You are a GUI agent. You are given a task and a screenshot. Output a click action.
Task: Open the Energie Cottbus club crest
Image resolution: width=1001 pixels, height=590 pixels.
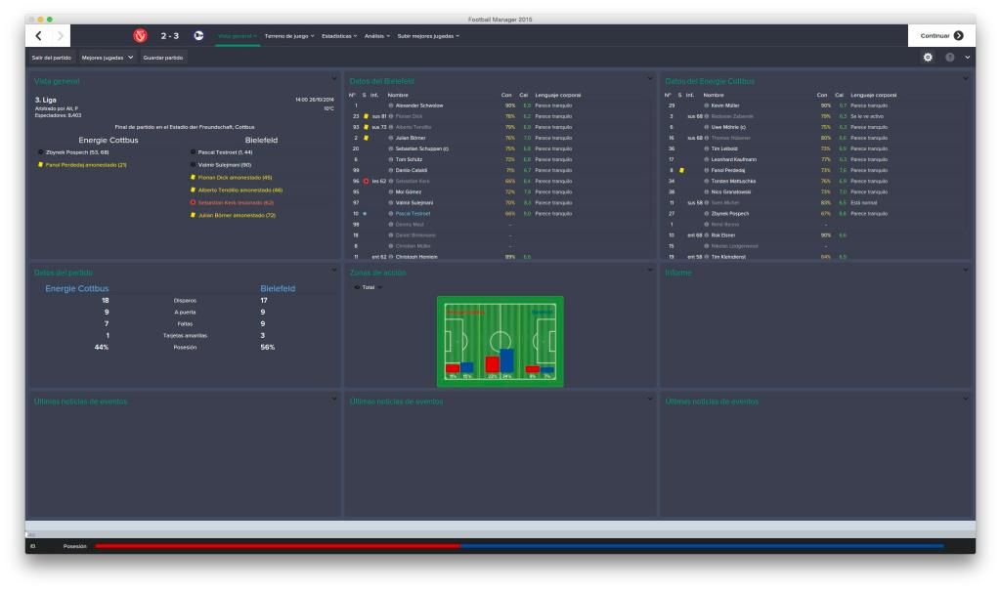click(x=140, y=36)
